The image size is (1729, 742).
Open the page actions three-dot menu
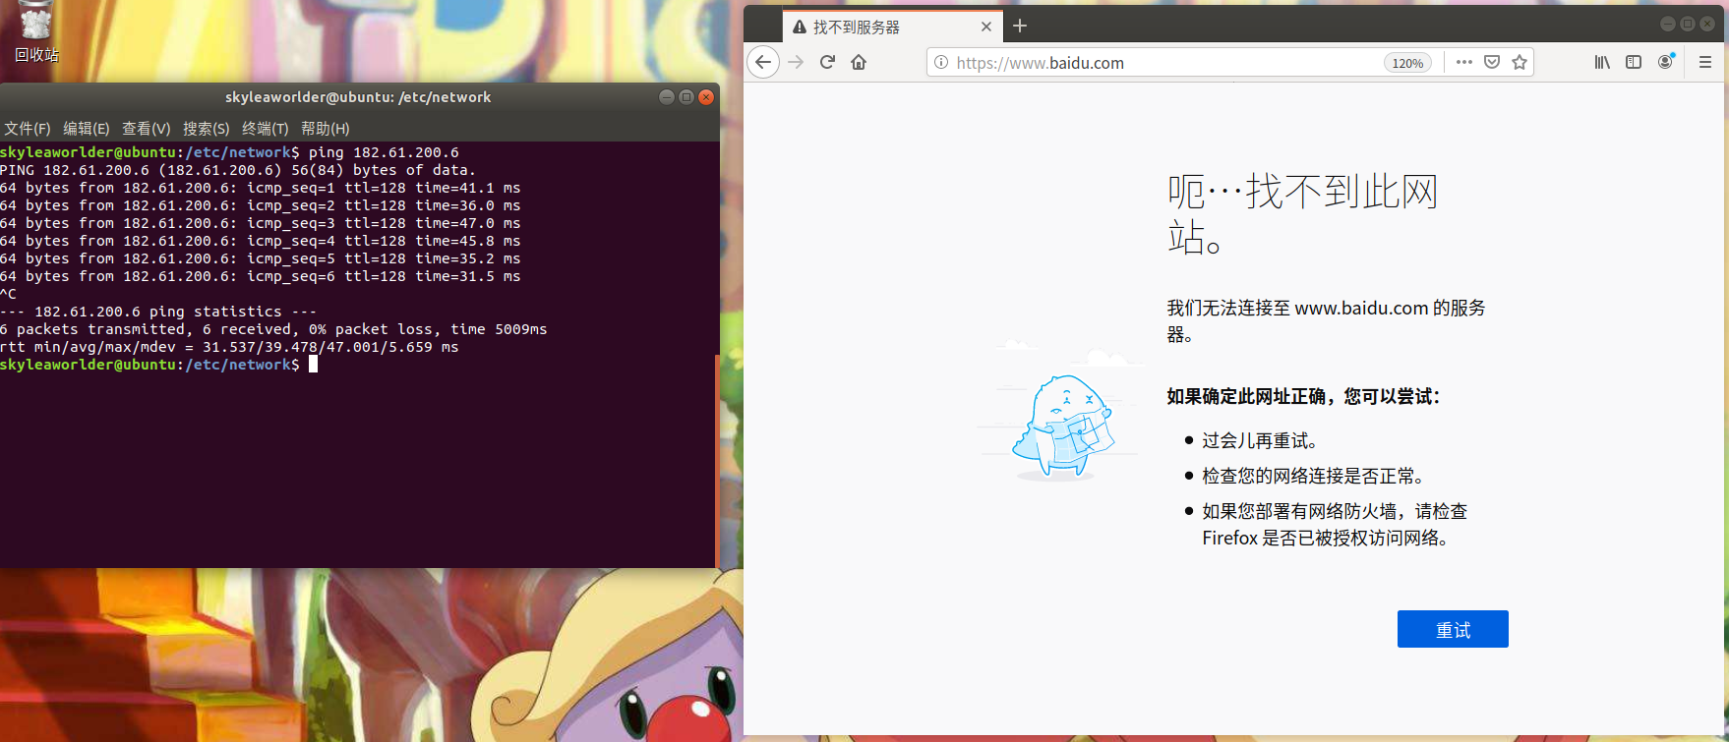point(1464,62)
